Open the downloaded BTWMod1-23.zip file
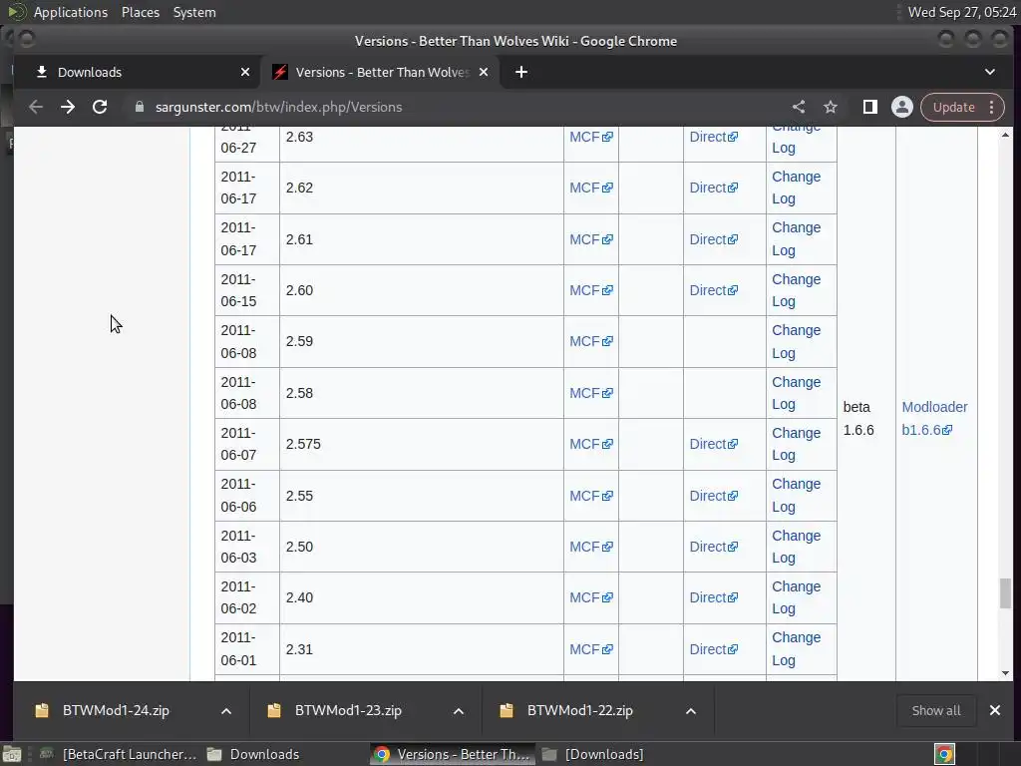The height and width of the screenshot is (766, 1021). click(x=348, y=710)
